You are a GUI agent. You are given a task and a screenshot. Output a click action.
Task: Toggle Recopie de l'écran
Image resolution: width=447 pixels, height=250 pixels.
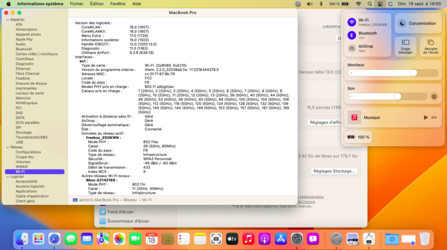(430, 47)
